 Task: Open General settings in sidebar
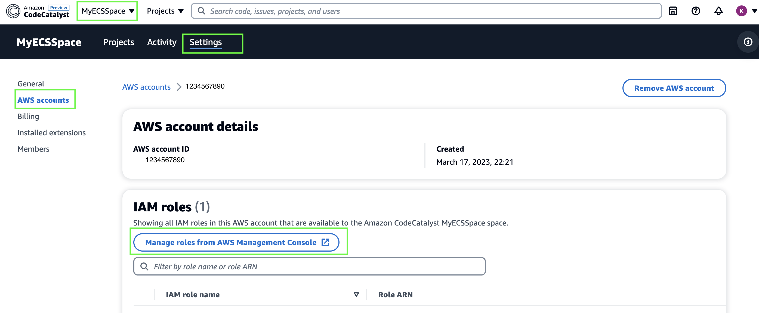pos(31,84)
